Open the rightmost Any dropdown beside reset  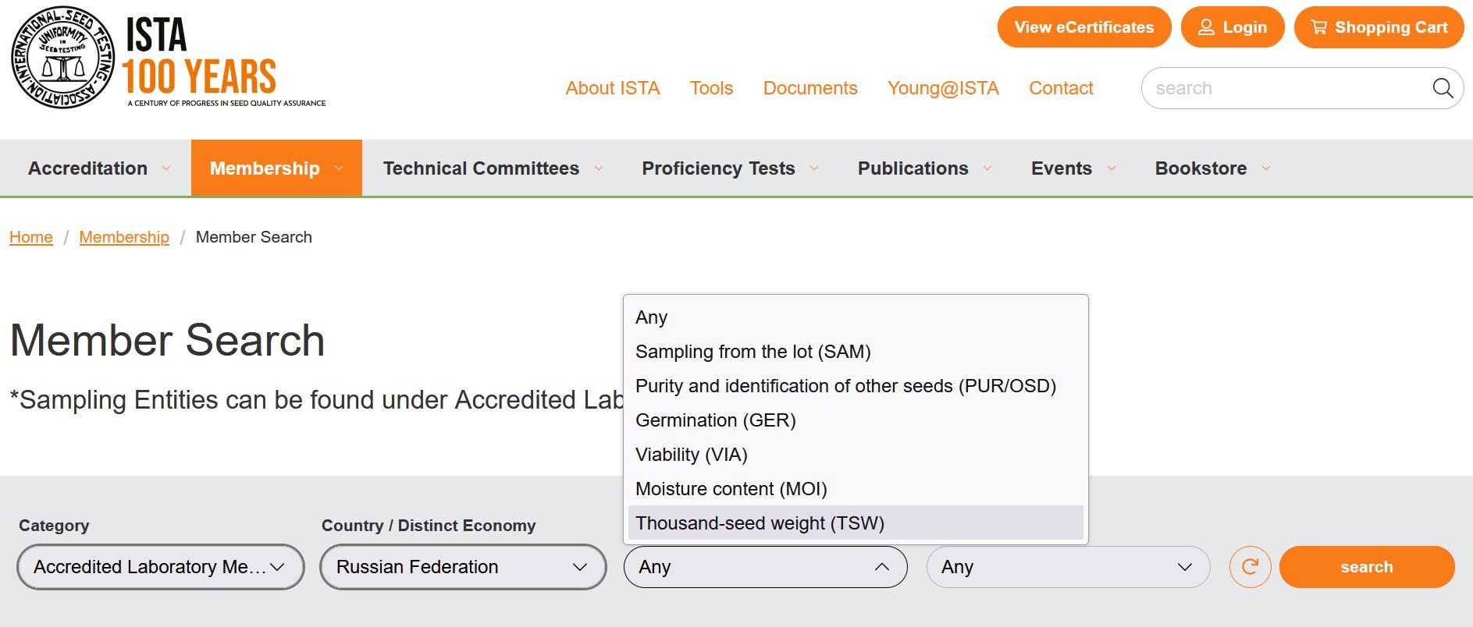point(1068,567)
